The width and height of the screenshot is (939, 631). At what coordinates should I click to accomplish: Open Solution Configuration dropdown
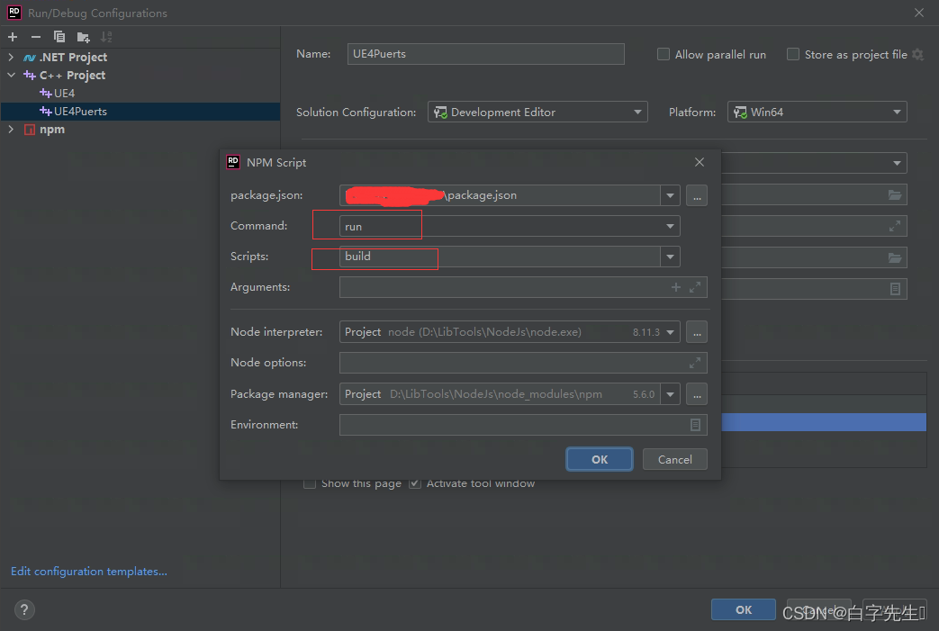click(x=537, y=112)
